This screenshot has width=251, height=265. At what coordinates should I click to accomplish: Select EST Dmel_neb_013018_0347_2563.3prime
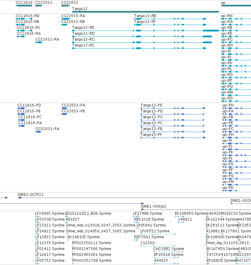point(101,225)
